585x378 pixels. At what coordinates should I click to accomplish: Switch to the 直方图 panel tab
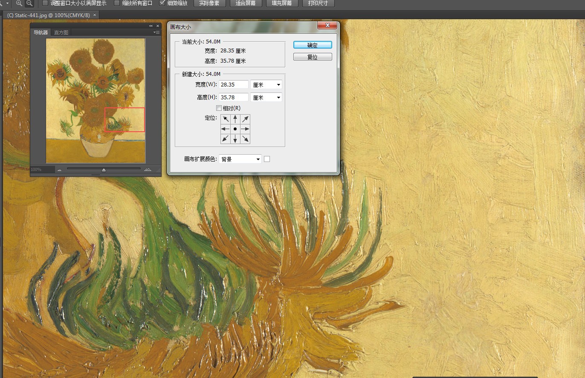click(x=61, y=32)
